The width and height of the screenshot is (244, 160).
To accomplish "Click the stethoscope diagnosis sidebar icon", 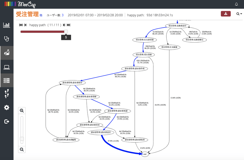I will 6,39.
